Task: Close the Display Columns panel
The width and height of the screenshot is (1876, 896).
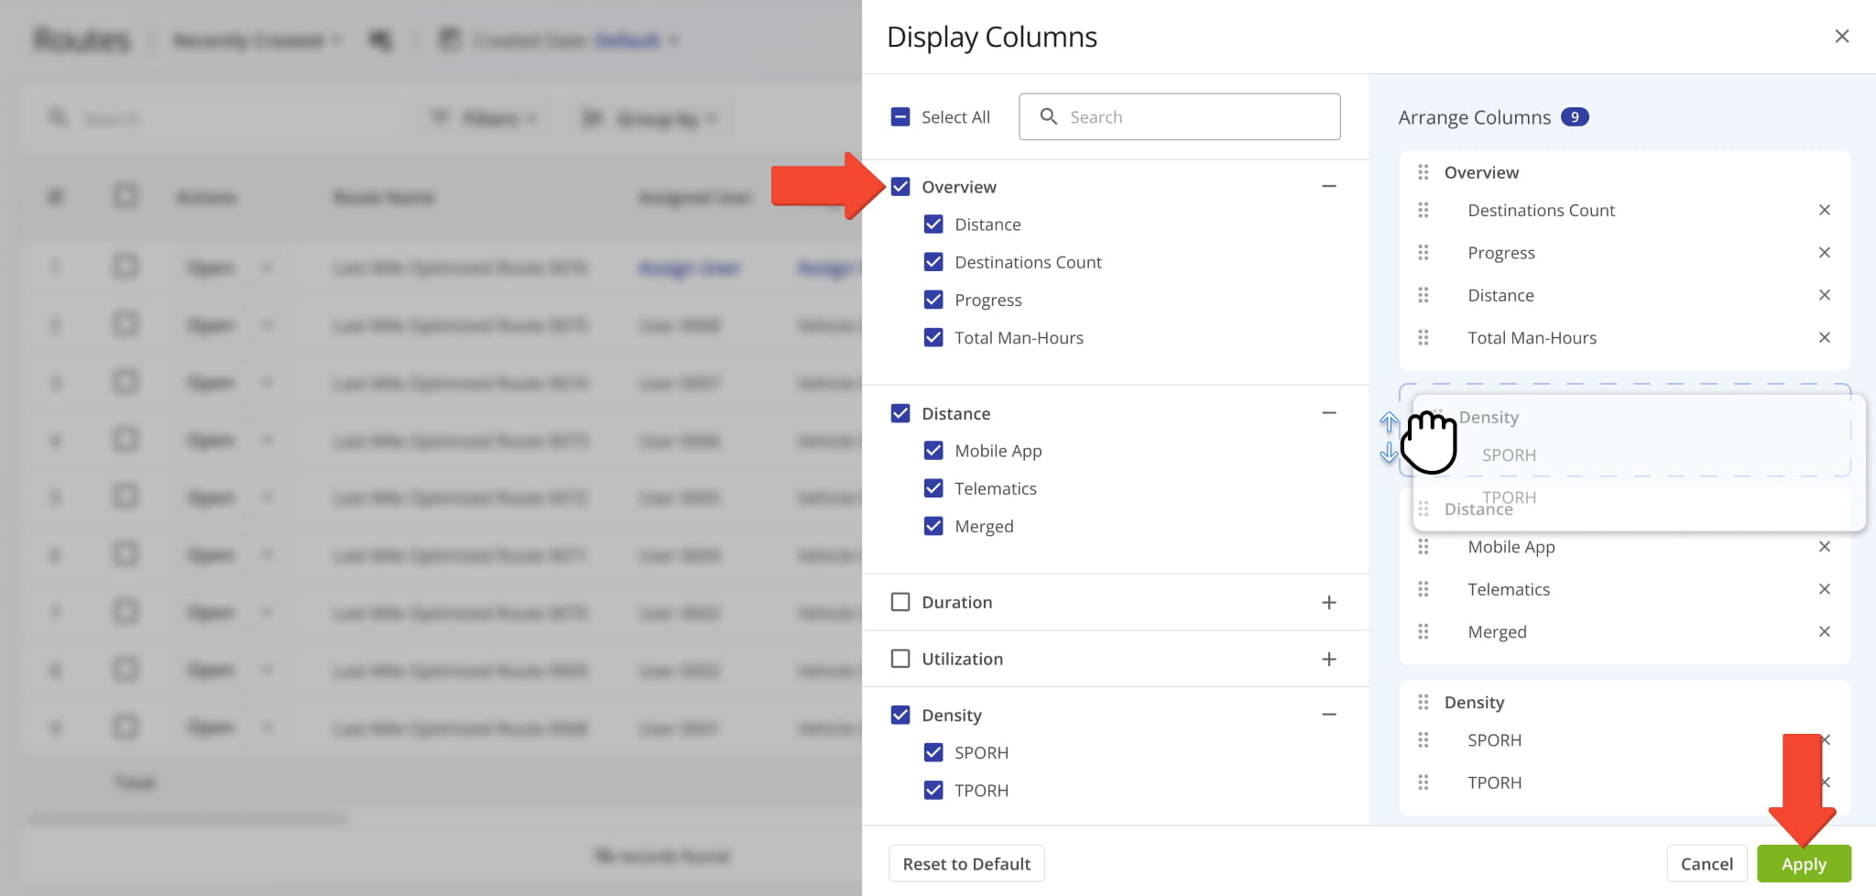Action: pyautogui.click(x=1841, y=37)
